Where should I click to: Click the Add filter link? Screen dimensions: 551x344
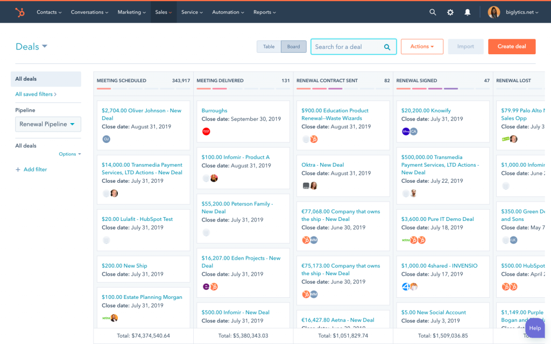(35, 169)
